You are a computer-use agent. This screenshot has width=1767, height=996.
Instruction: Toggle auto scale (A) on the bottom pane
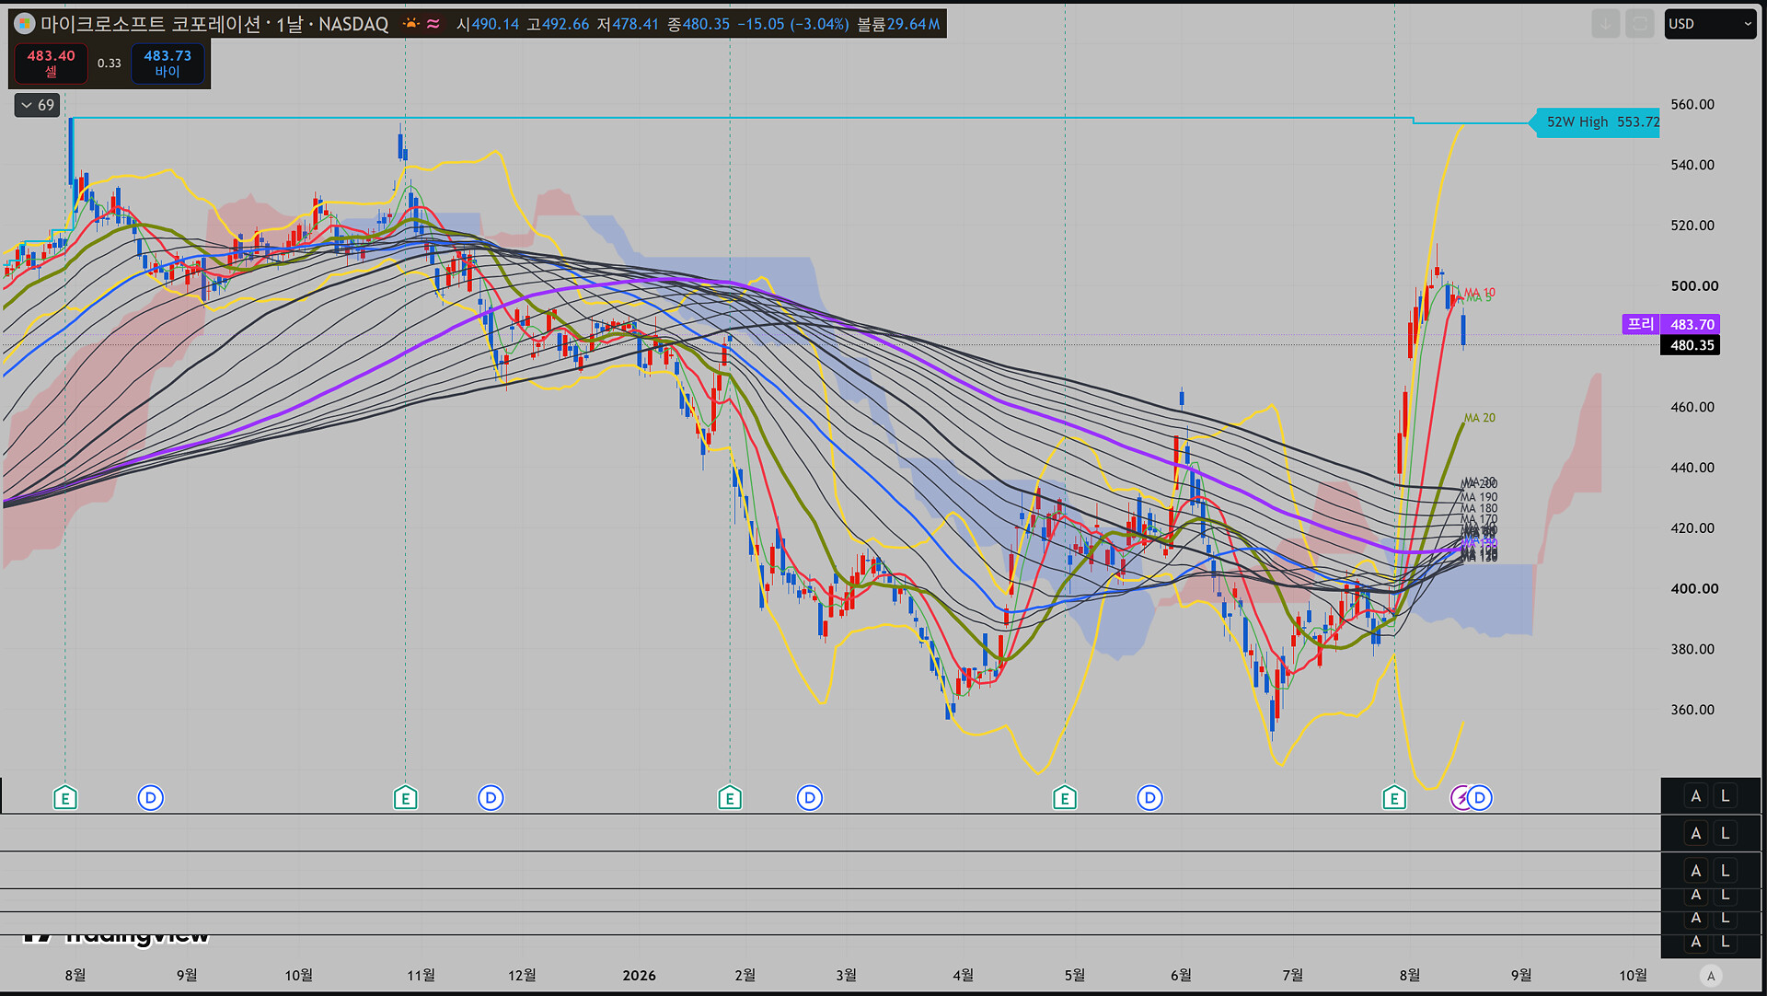coord(1696,942)
